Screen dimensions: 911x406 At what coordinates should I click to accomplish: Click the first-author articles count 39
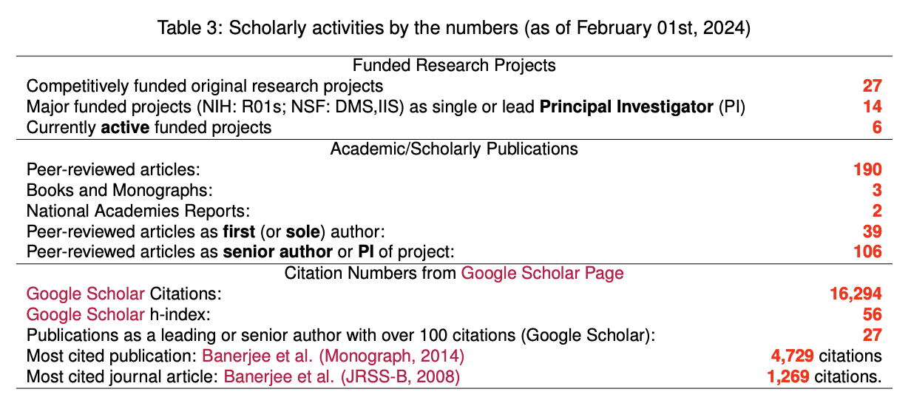point(873,231)
